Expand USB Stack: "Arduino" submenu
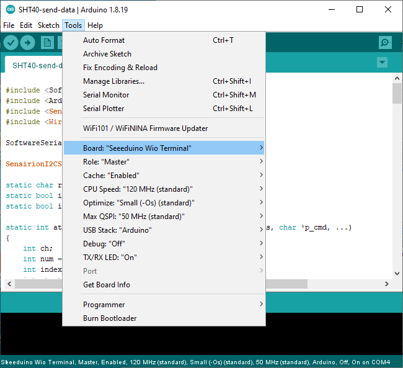This screenshot has width=403, height=368. pyautogui.click(x=164, y=230)
